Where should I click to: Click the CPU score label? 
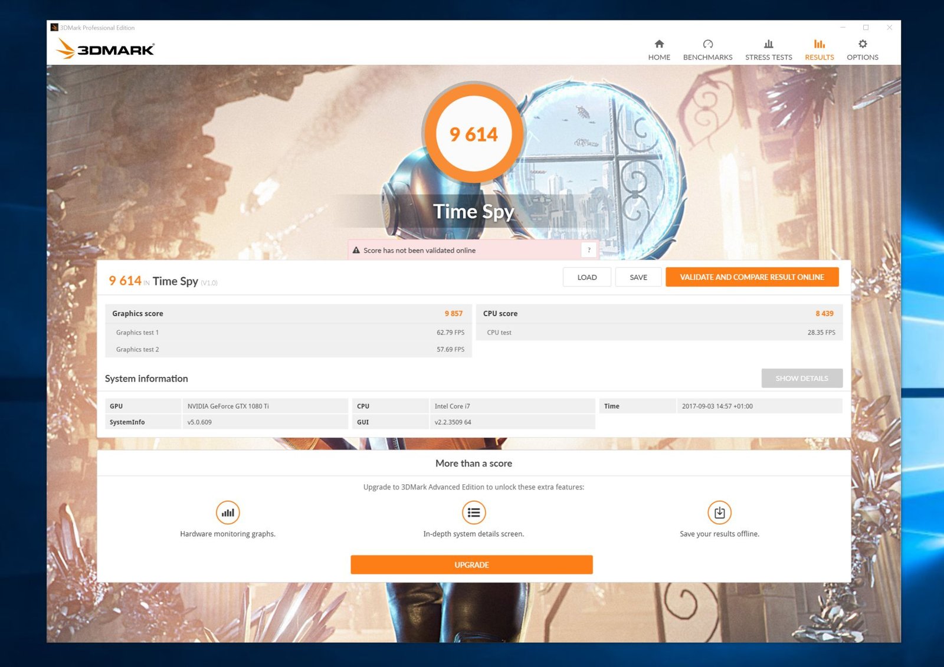pyautogui.click(x=500, y=314)
